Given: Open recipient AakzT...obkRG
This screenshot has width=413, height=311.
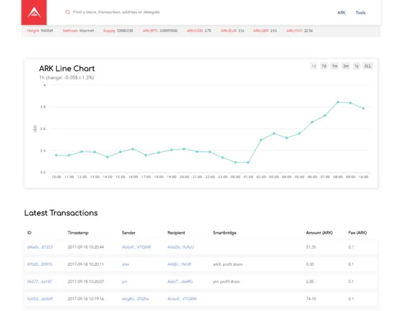Looking at the screenshot, I should click(180, 282).
